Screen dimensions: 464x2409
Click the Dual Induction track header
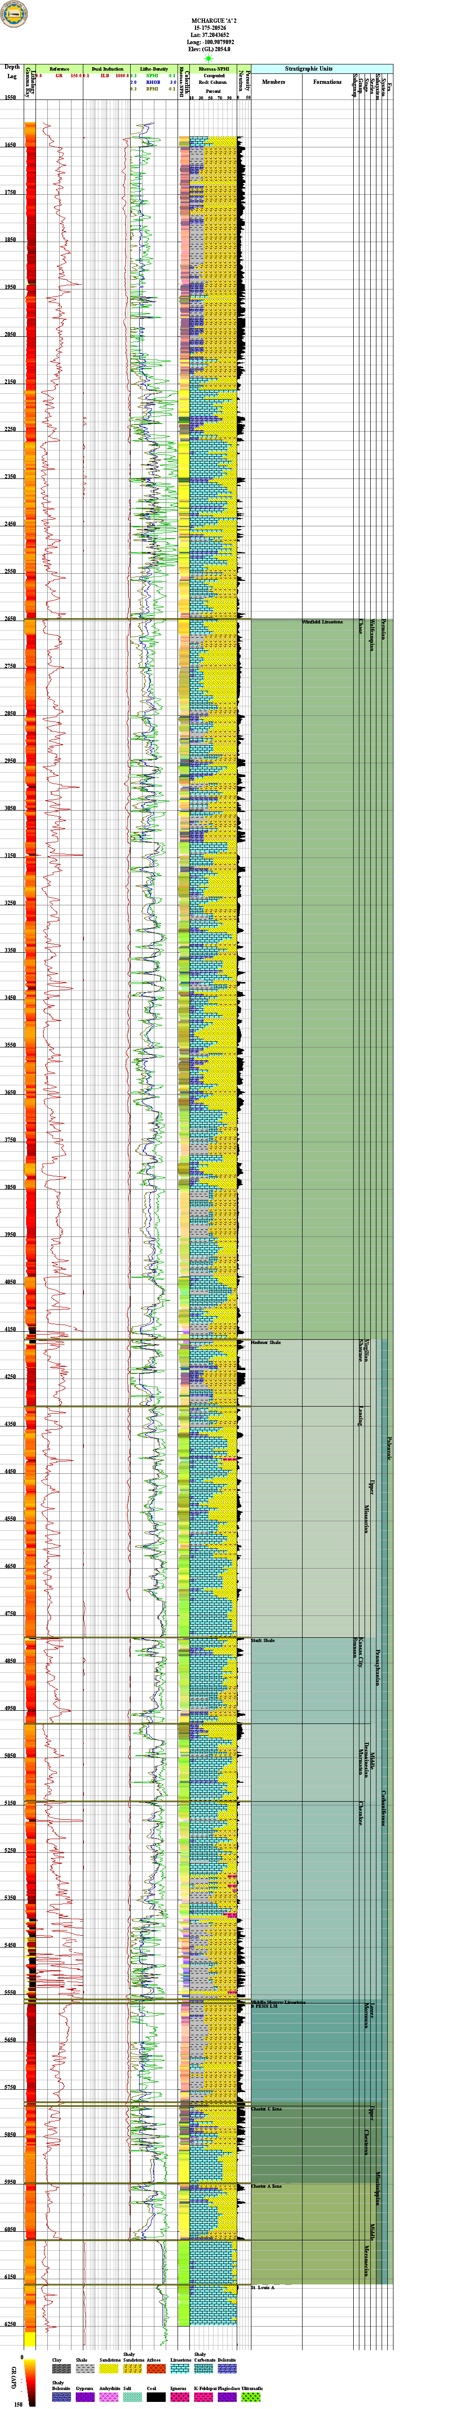pos(107,69)
